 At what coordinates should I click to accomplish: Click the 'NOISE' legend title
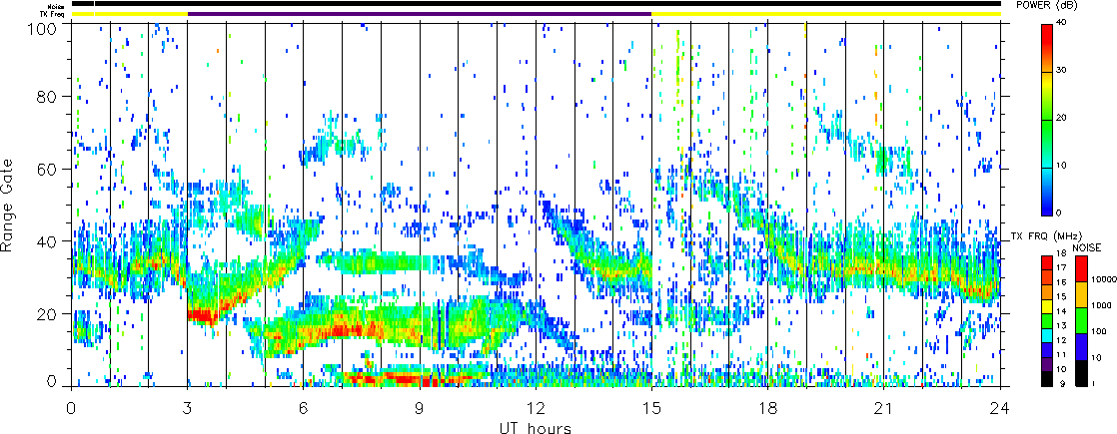point(1085,246)
